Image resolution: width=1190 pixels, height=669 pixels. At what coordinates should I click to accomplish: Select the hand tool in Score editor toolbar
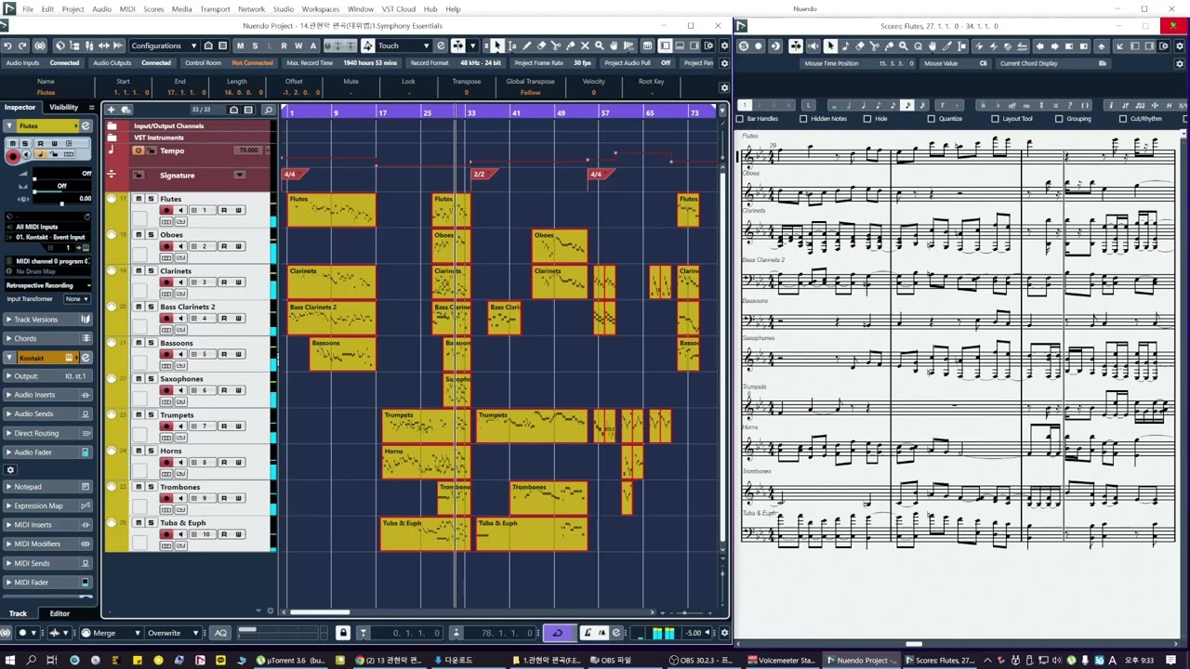pyautogui.click(x=932, y=46)
